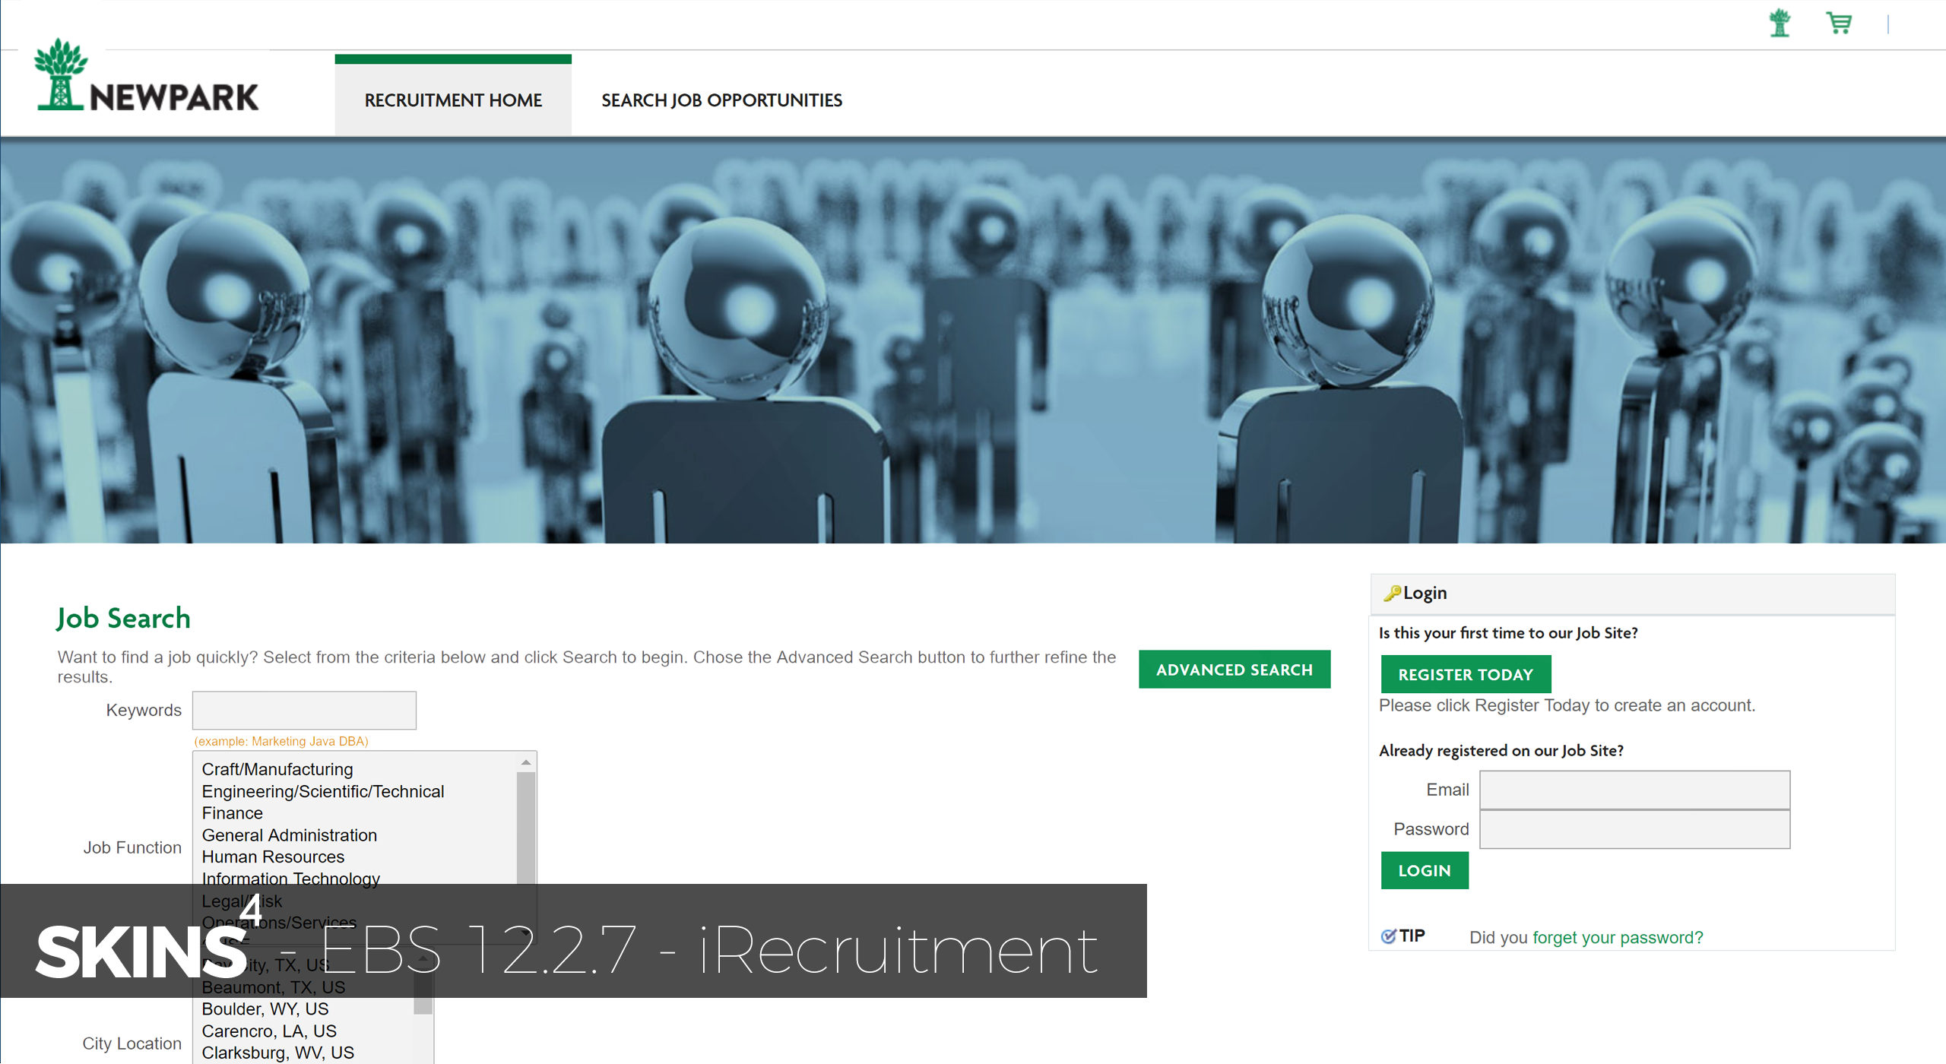Select Finance in Job Function list

pos(233,813)
